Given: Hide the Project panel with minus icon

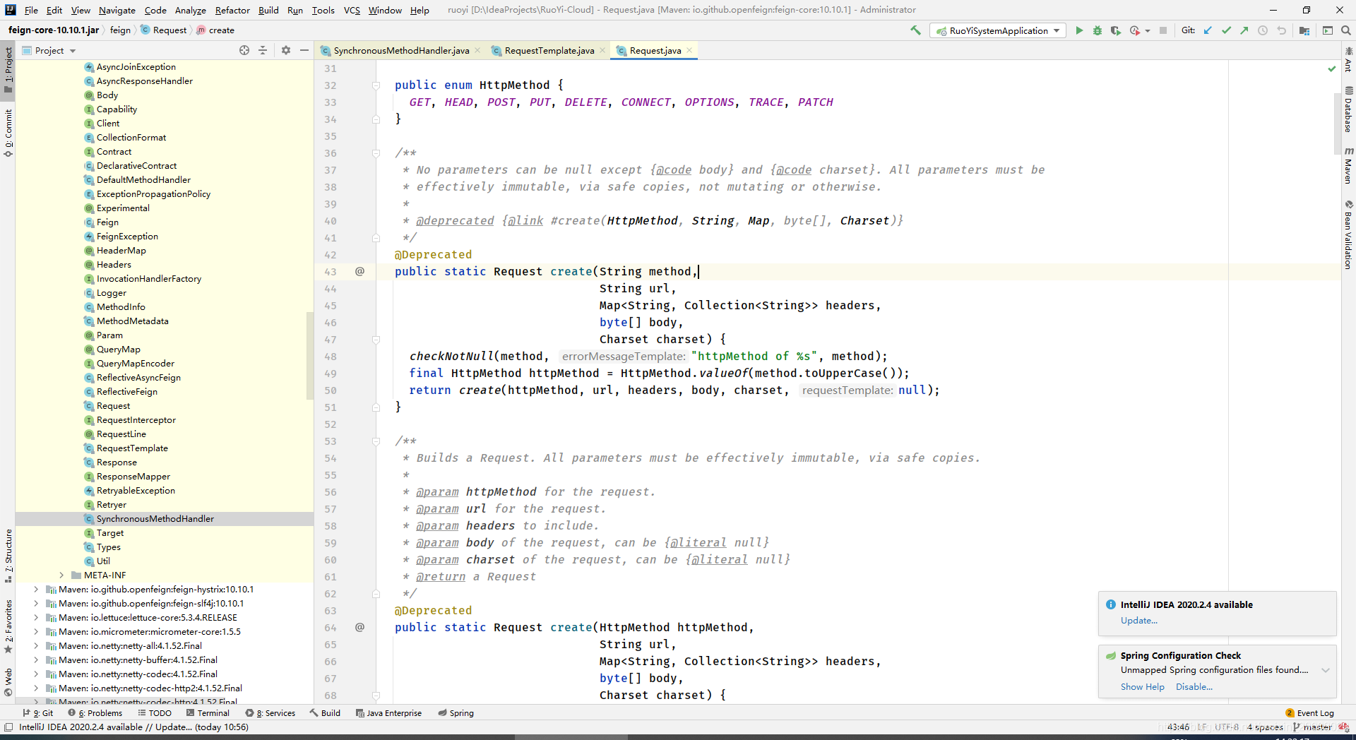Looking at the screenshot, I should pos(304,50).
